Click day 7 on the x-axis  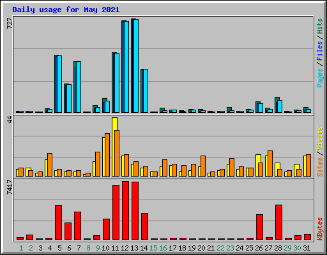79,248
